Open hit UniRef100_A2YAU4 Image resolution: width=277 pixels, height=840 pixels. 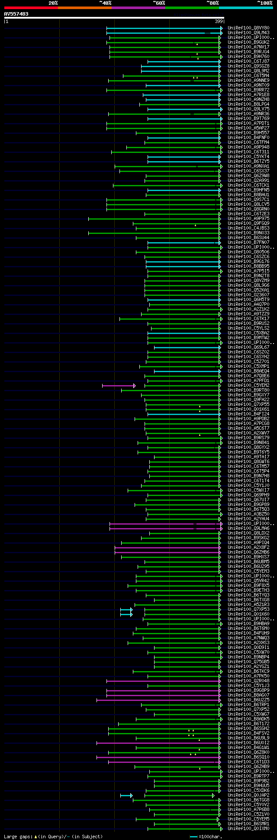(x=248, y=519)
